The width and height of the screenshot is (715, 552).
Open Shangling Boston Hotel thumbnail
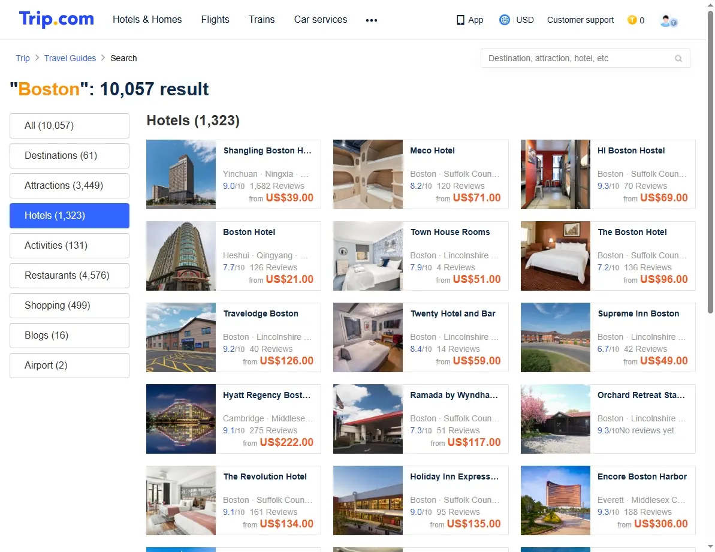[x=181, y=174]
